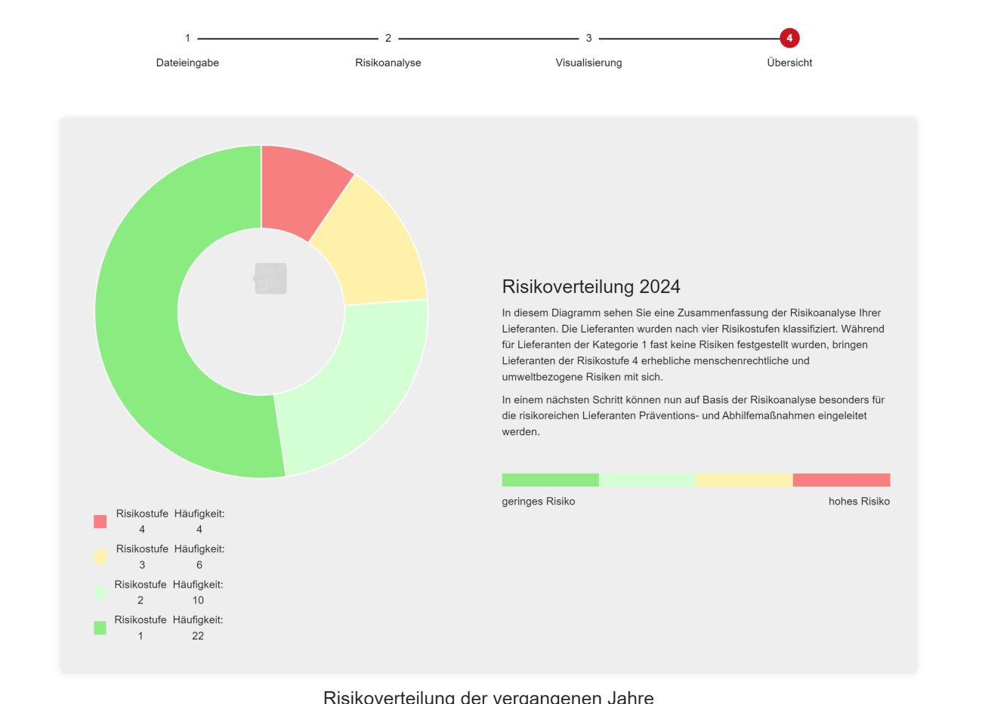This screenshot has height=704, width=982.
Task: Click the Übersicht step label
Action: click(789, 63)
